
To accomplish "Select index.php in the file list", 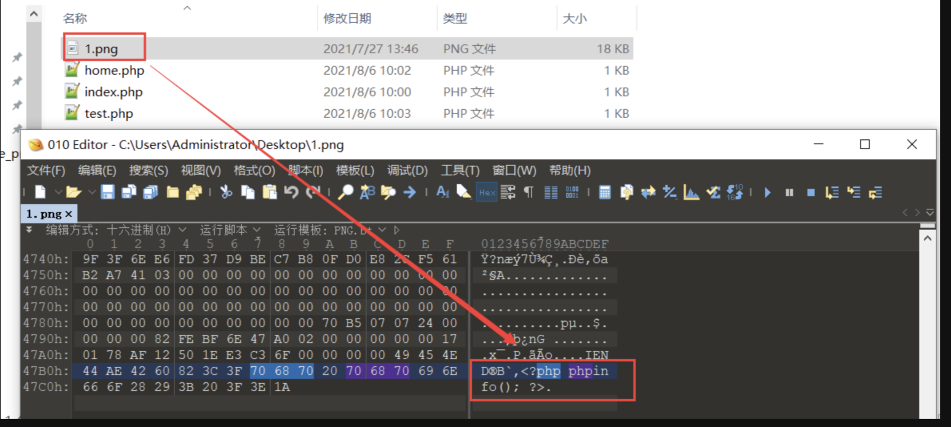I will [113, 92].
